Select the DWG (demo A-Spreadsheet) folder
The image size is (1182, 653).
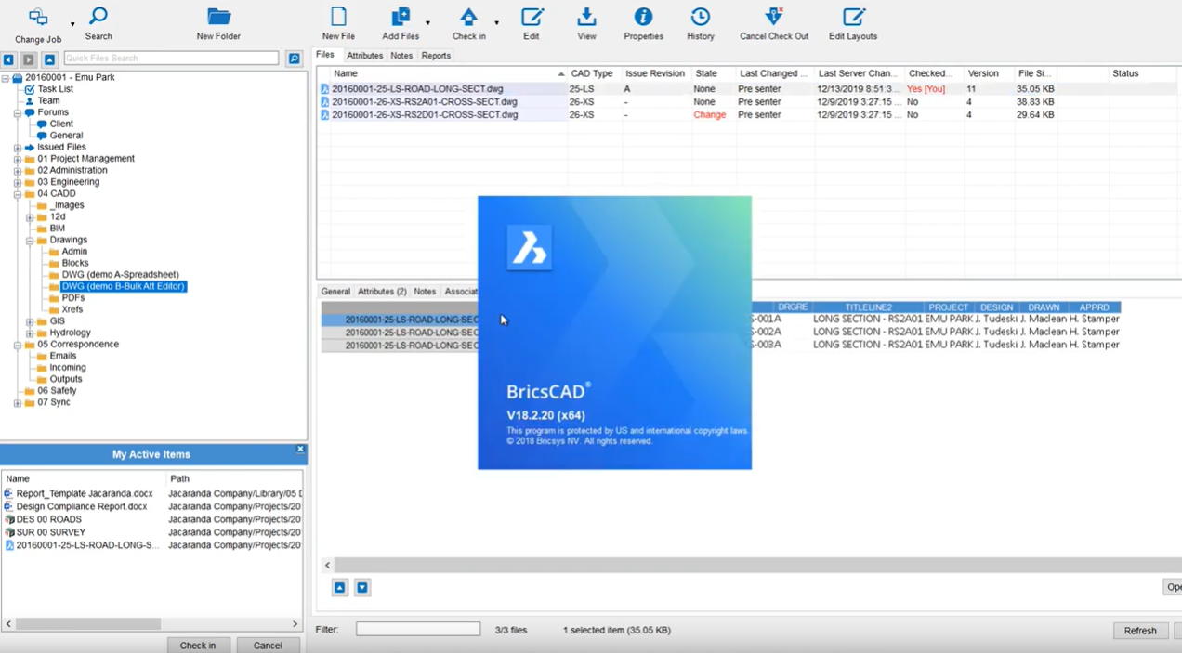[120, 275]
